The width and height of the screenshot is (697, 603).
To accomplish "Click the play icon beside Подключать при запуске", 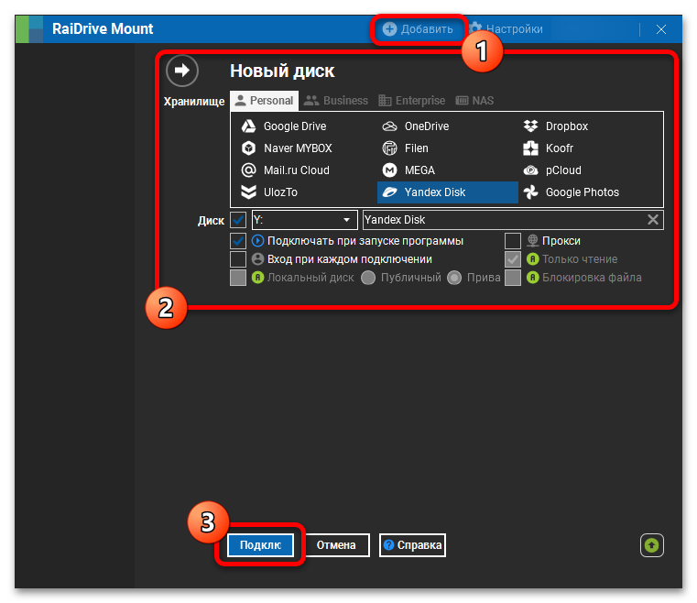I will click(257, 241).
